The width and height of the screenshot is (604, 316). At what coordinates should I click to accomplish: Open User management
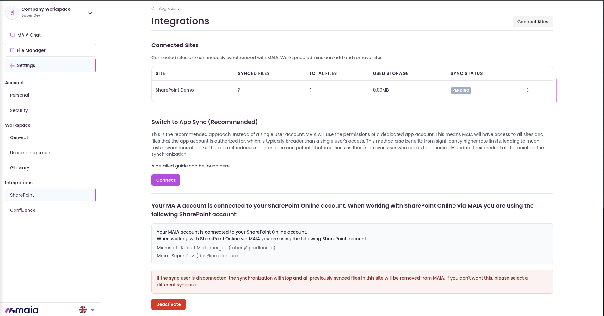pos(31,153)
